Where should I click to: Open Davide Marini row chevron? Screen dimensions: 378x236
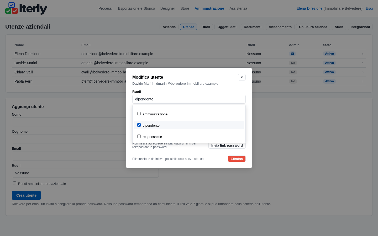click(363, 63)
